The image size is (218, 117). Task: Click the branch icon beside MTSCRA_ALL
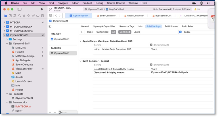point(51,9)
